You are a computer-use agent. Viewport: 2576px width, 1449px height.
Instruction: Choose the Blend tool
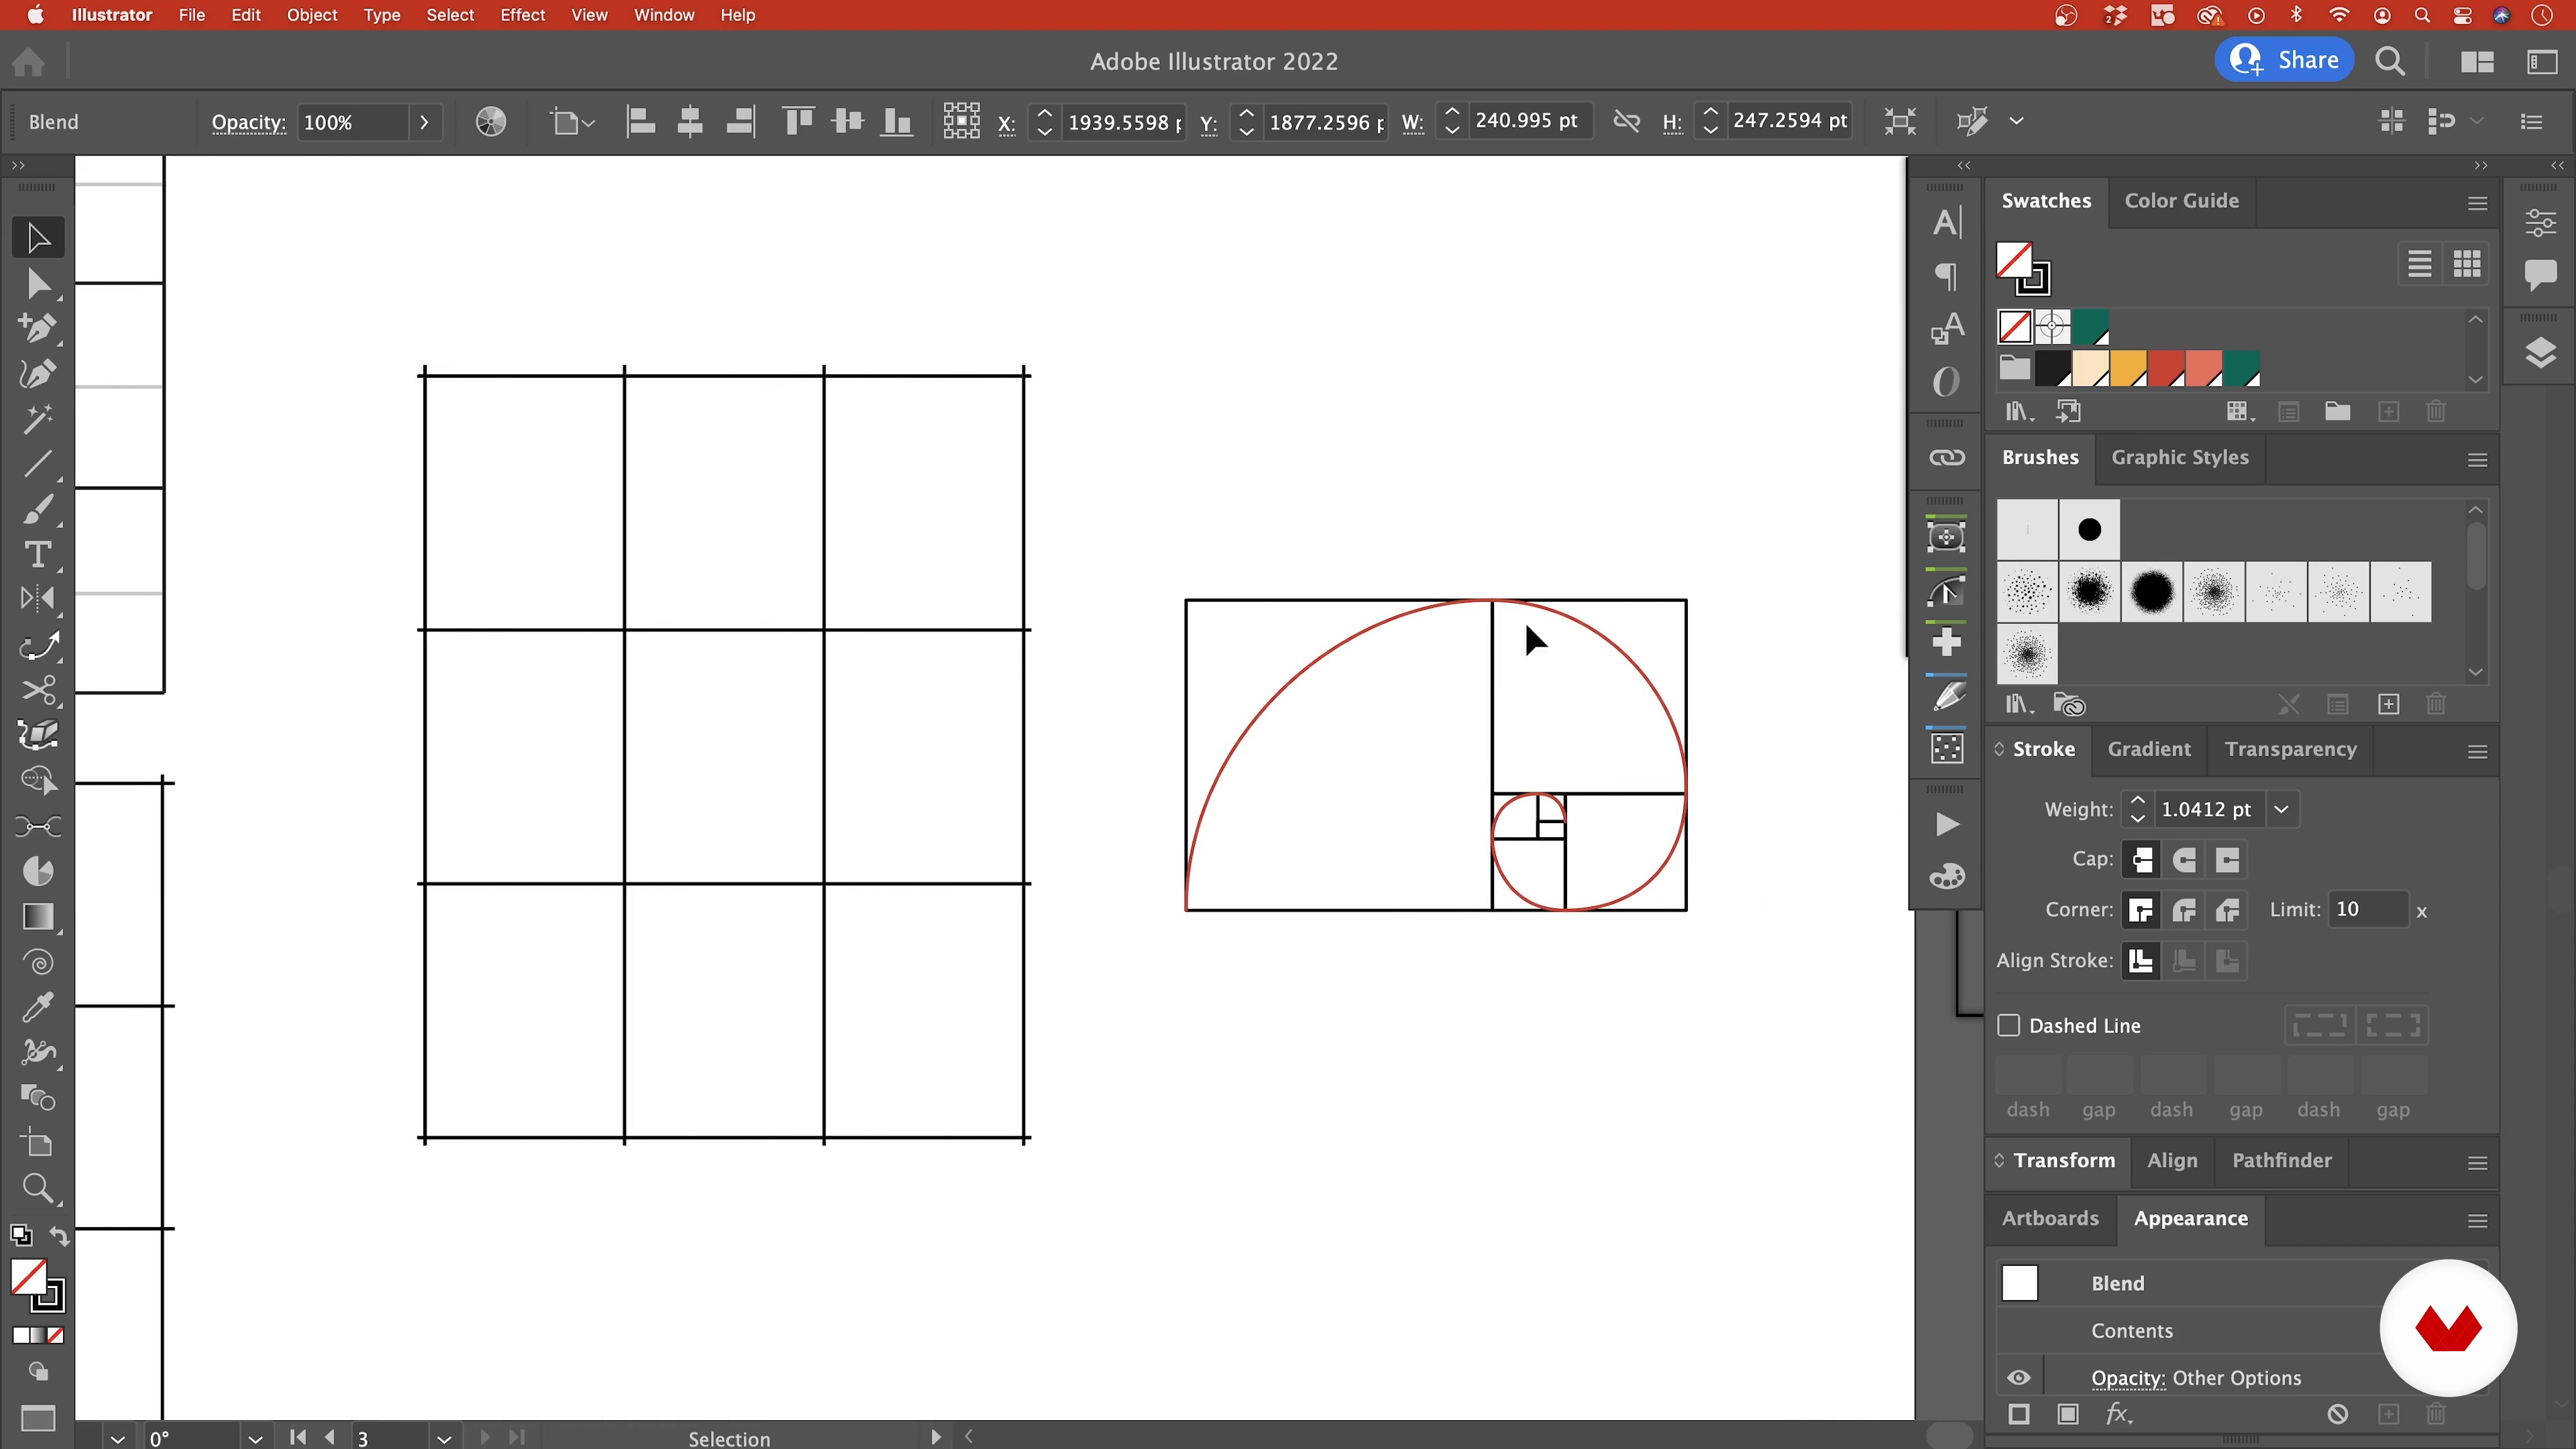tap(38, 1097)
